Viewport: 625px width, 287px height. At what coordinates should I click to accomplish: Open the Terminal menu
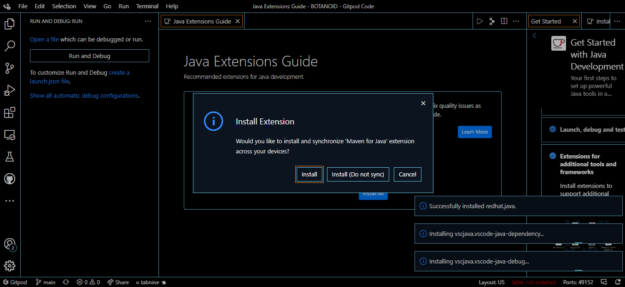click(x=147, y=6)
